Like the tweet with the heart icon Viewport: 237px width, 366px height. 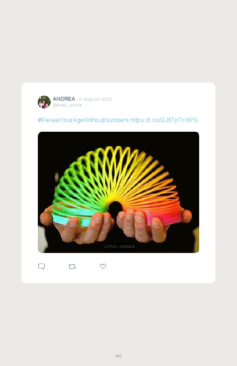pyautogui.click(x=103, y=266)
